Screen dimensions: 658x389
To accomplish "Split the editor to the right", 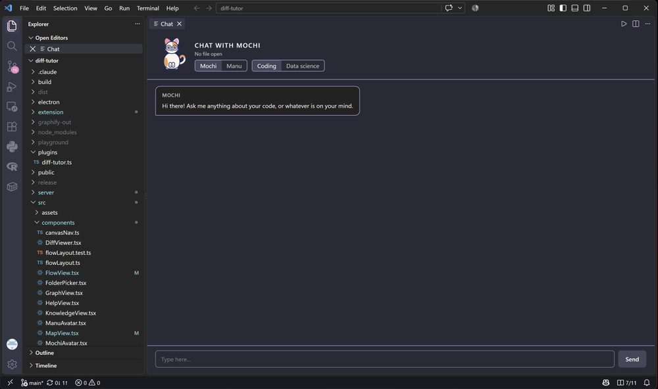I will (636, 24).
